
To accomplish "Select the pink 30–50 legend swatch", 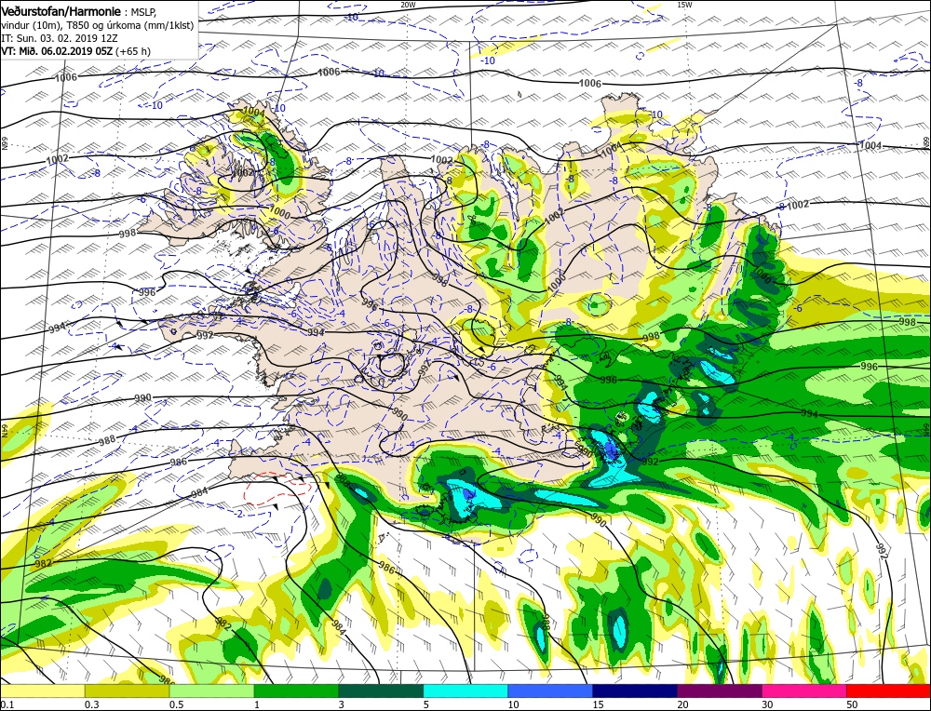I will tap(804, 691).
